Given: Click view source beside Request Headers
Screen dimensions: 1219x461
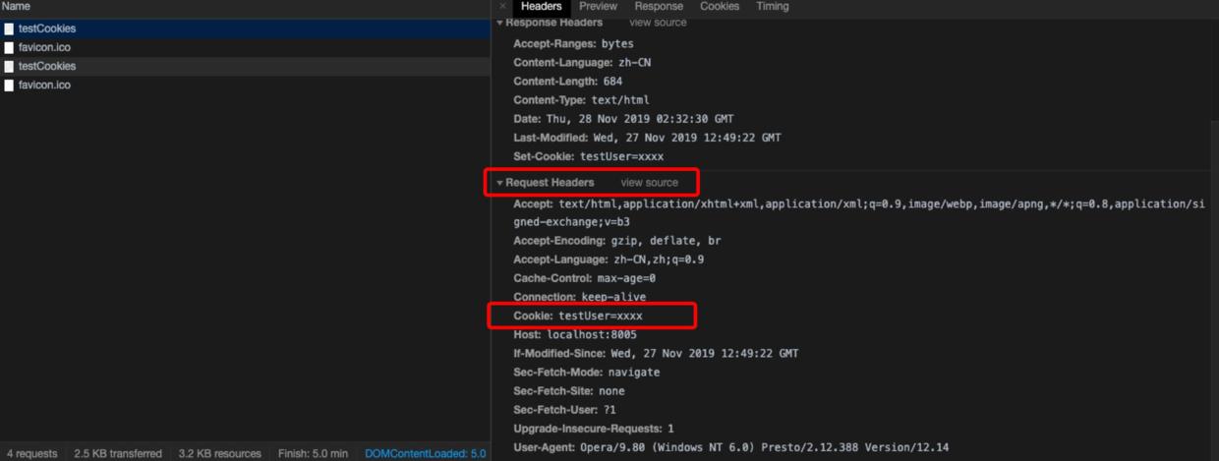Looking at the screenshot, I should coord(649,183).
